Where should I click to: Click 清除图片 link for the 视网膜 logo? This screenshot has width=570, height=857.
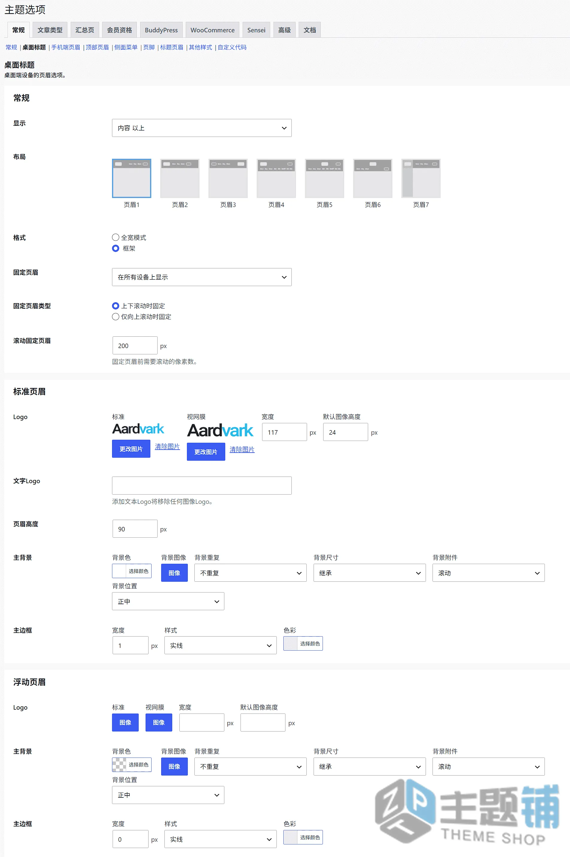(x=242, y=450)
